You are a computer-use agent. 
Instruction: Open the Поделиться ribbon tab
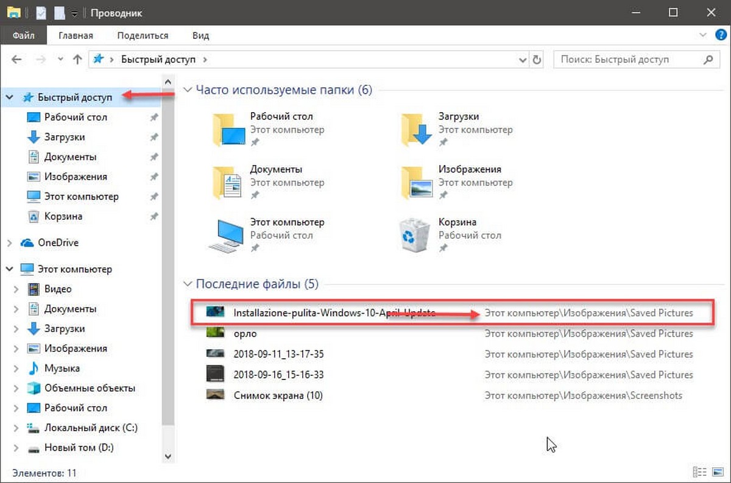[x=143, y=35]
